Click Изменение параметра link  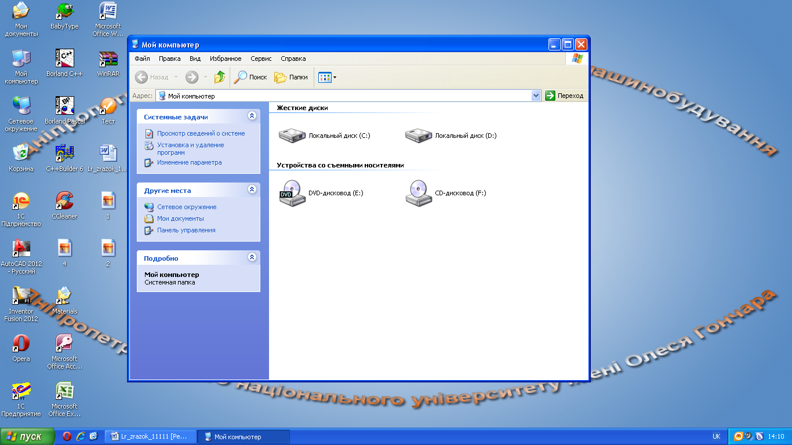click(x=189, y=162)
